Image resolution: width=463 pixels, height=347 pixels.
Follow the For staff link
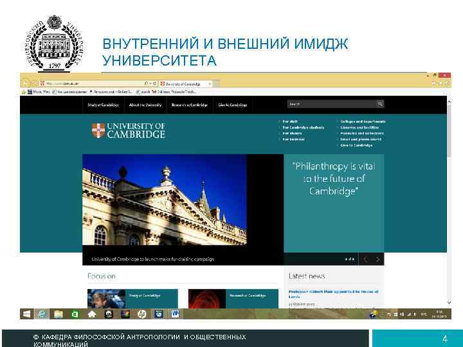tap(290, 121)
